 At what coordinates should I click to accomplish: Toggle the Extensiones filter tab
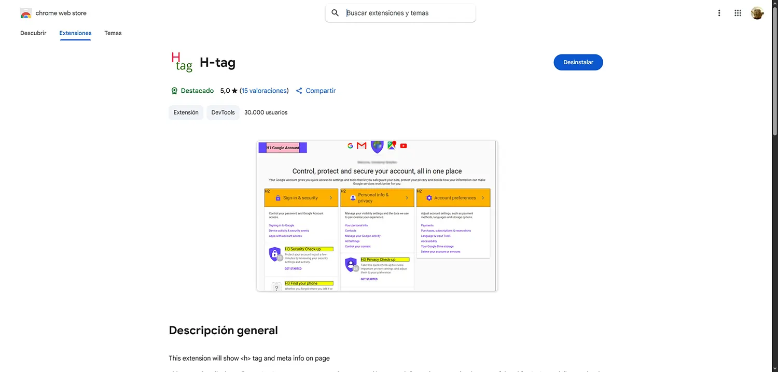(75, 33)
